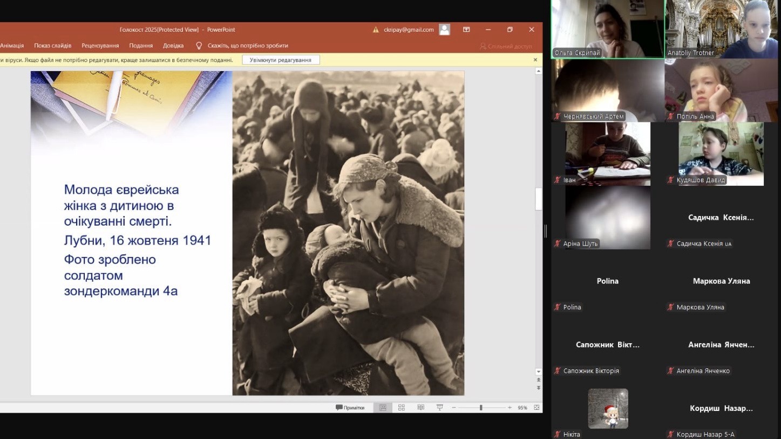The image size is (781, 439).
Task: Click muted mic icon for Чернявський Артем
Action: pyautogui.click(x=558, y=116)
